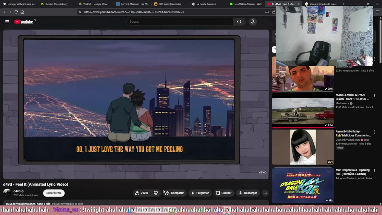Open the Can't Hold Us video thumbnail

[303, 110]
